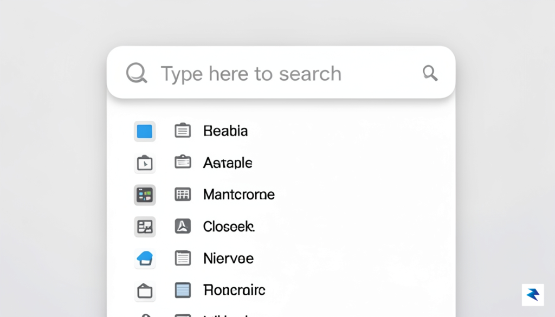Click the magnifier icon left of search field
555x317 pixels.
137,73
